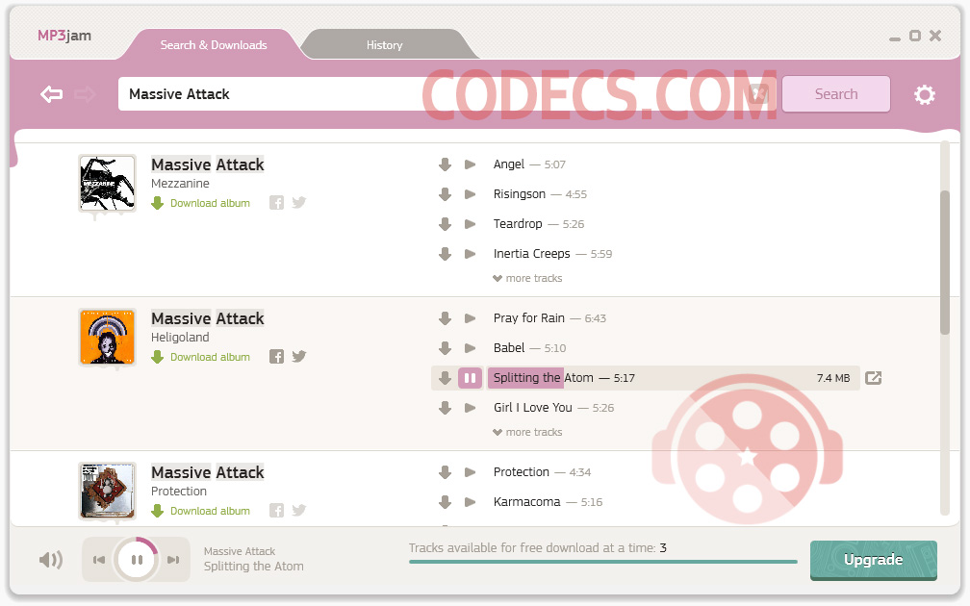Skip to previous track in player
The image size is (970, 606).
[x=99, y=560]
